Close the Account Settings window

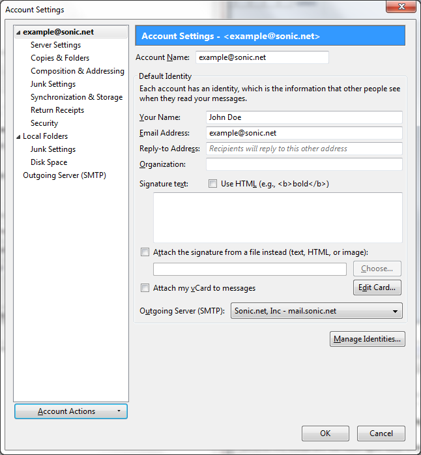(x=401, y=7)
